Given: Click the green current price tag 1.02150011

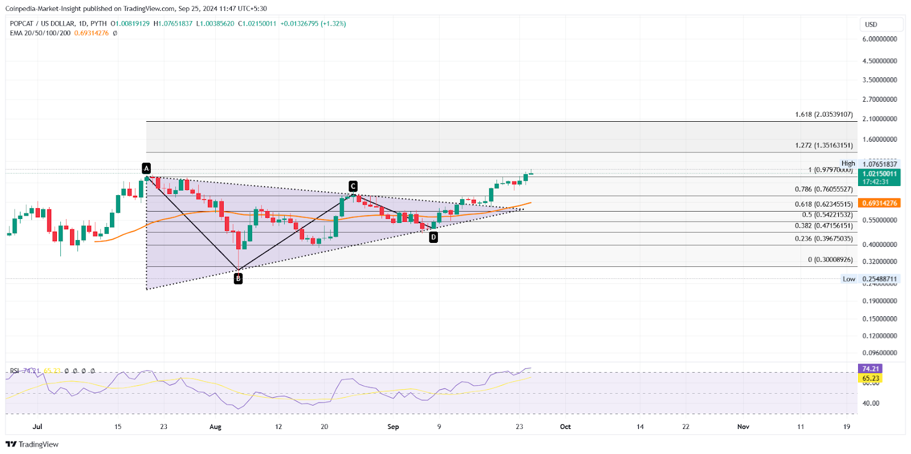Looking at the screenshot, I should (x=879, y=174).
